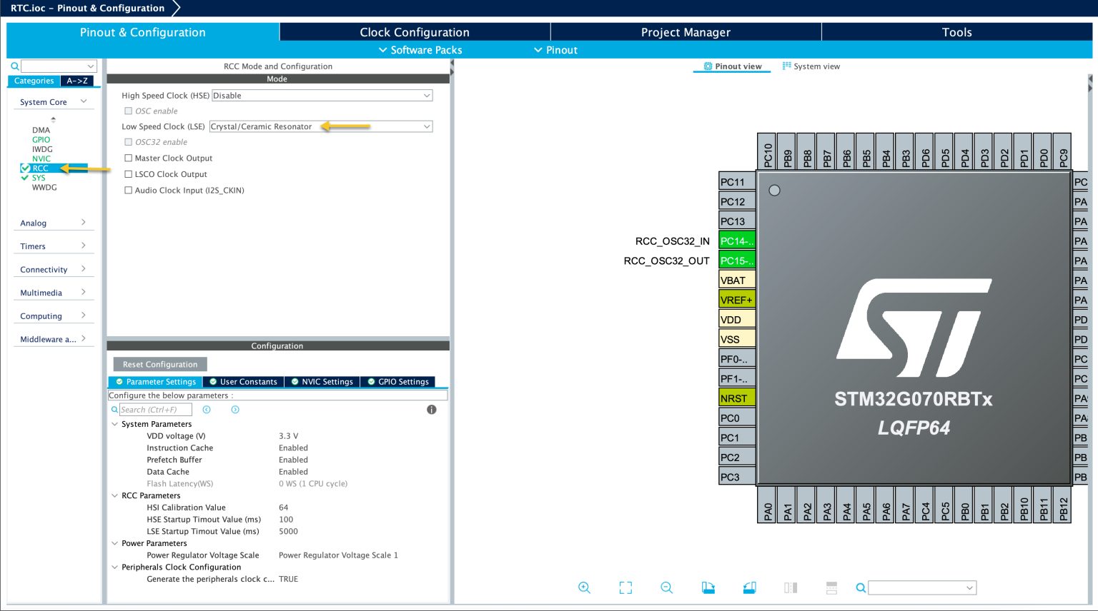
Task: Enable LSCO Clock Output
Action: click(x=129, y=174)
